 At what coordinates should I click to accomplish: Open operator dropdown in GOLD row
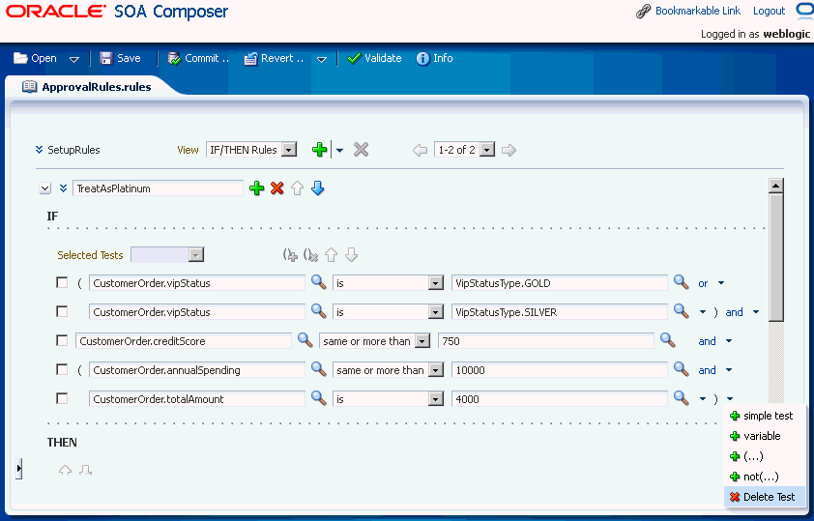[388, 283]
